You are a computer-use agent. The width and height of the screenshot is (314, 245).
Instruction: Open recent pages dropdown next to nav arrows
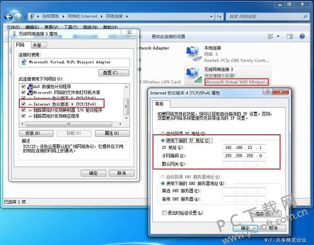(25, 17)
